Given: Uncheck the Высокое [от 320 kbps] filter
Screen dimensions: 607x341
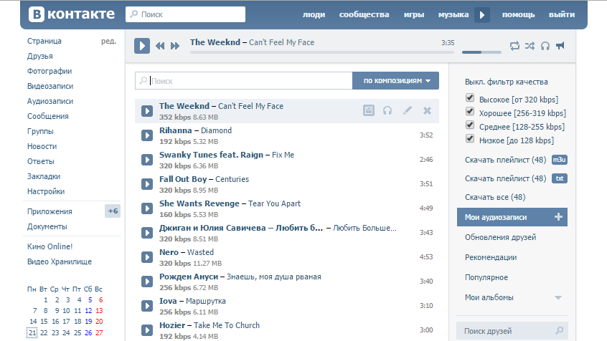Looking at the screenshot, I should click(470, 98).
